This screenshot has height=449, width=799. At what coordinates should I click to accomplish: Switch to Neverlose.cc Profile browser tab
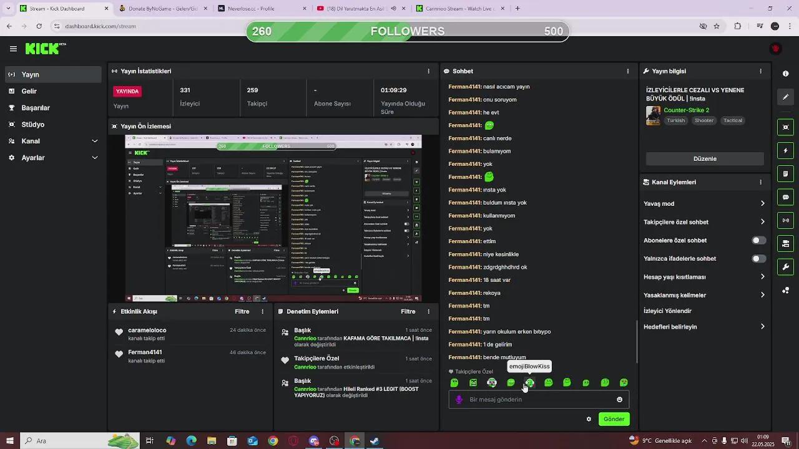point(262,9)
